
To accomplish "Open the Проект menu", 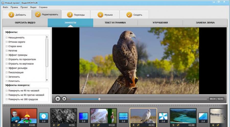I will [x=24, y=7].
